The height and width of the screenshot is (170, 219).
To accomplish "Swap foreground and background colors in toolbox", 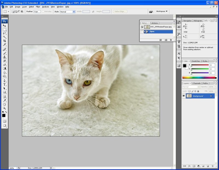I will click(6, 112).
